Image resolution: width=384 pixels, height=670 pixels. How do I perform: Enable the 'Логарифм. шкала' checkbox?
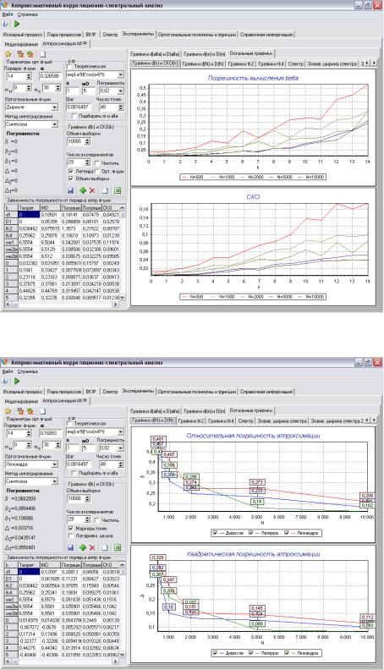(71, 535)
